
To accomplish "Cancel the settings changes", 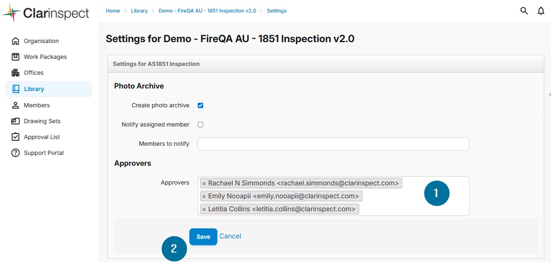I will click(230, 236).
